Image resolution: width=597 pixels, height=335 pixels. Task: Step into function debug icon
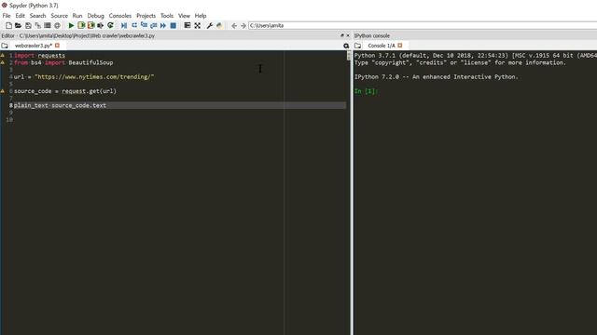(x=144, y=25)
